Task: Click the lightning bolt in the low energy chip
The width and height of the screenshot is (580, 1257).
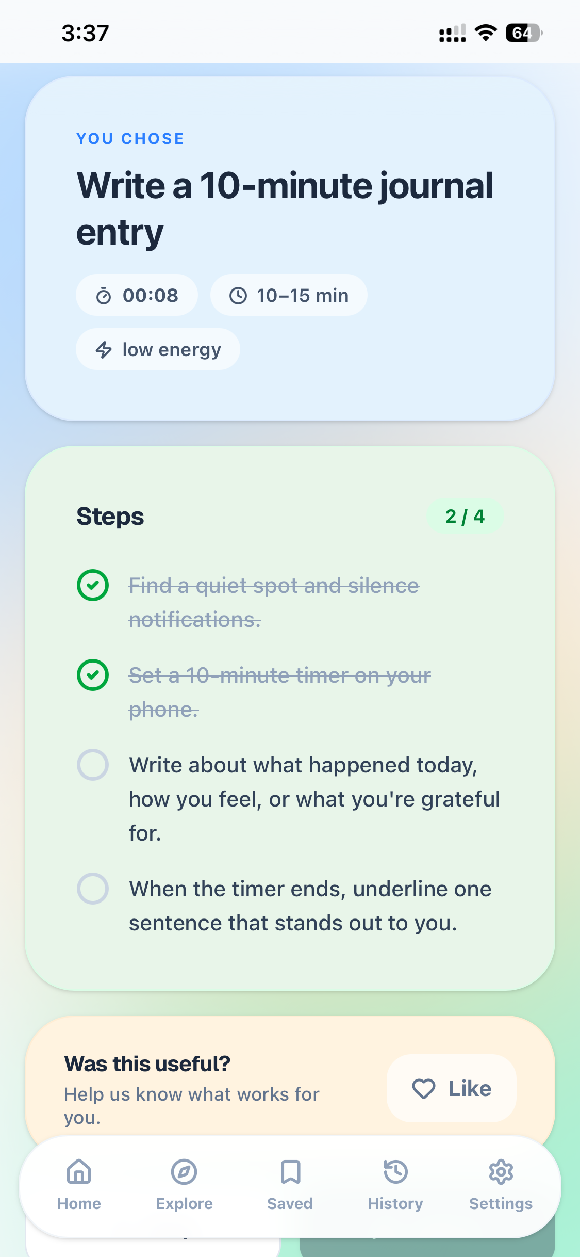Action: click(103, 349)
